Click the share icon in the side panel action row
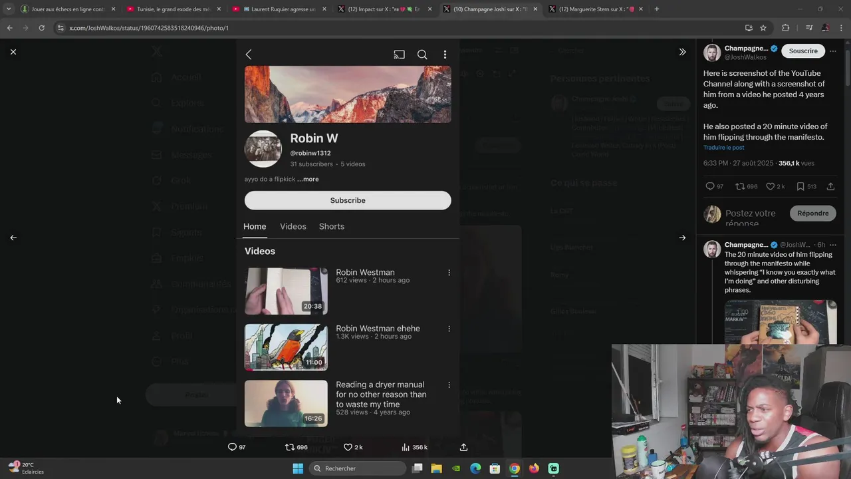The image size is (851, 479). (x=830, y=187)
